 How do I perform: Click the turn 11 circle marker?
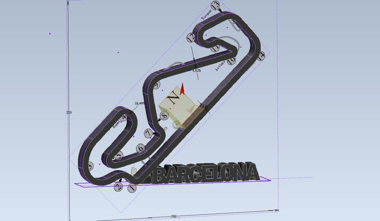coord(215,48)
